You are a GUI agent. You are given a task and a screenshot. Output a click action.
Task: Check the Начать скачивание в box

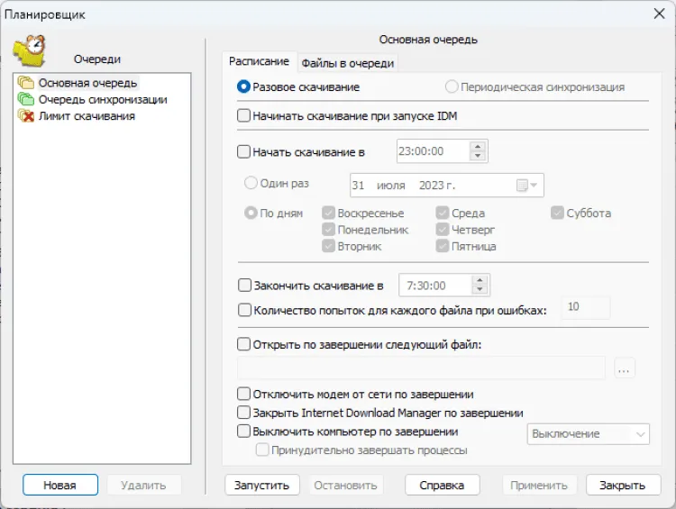[x=243, y=152]
